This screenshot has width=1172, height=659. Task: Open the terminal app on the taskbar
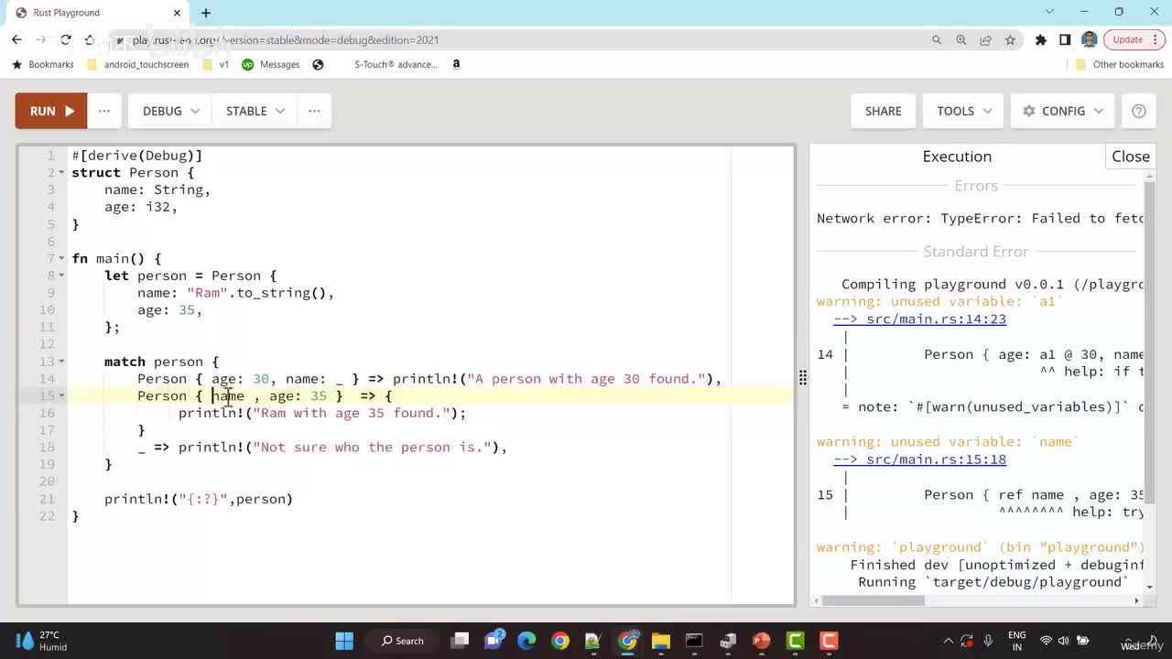click(x=694, y=641)
